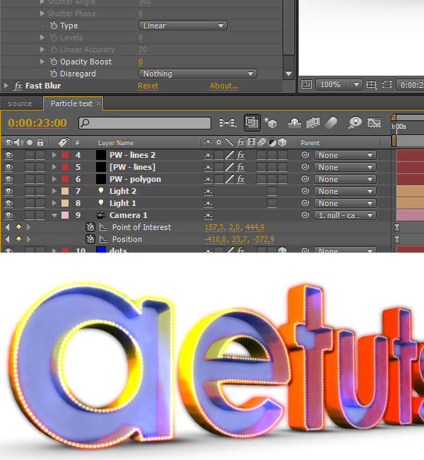Toggle the Draft 3D button
The width and height of the screenshot is (424, 460).
click(x=252, y=122)
